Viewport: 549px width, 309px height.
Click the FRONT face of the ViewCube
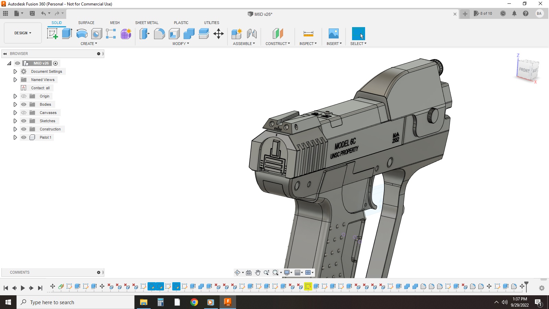tap(524, 70)
